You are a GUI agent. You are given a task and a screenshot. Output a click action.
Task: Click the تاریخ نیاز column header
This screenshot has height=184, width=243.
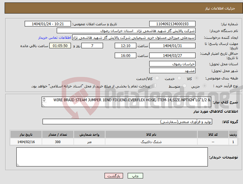tap(26, 134)
